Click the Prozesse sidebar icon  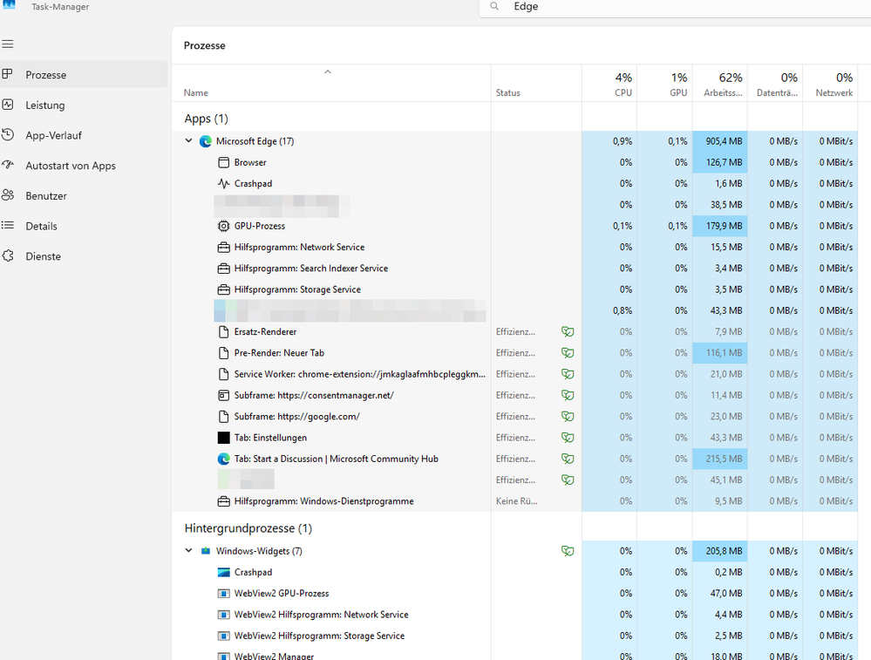[x=8, y=74]
